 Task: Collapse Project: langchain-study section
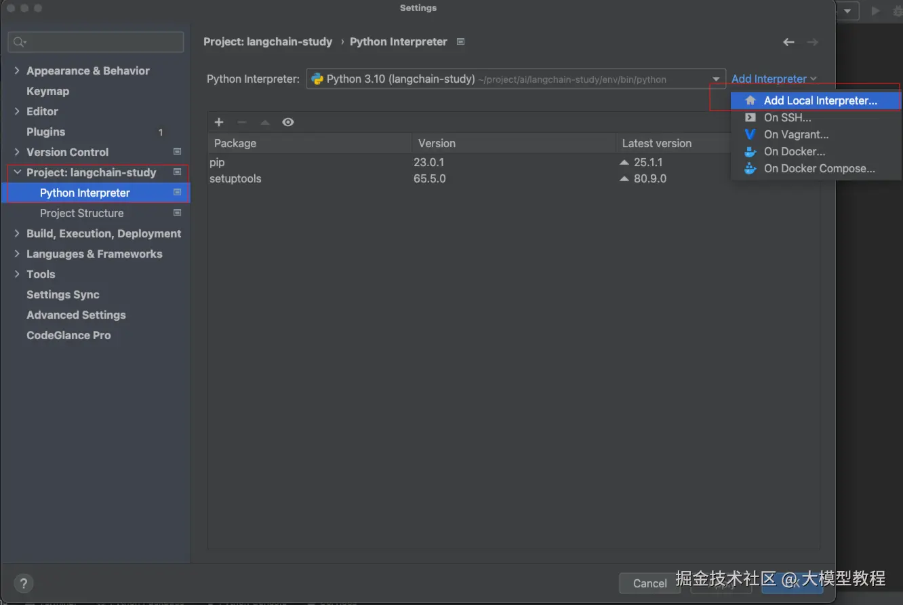coord(18,172)
